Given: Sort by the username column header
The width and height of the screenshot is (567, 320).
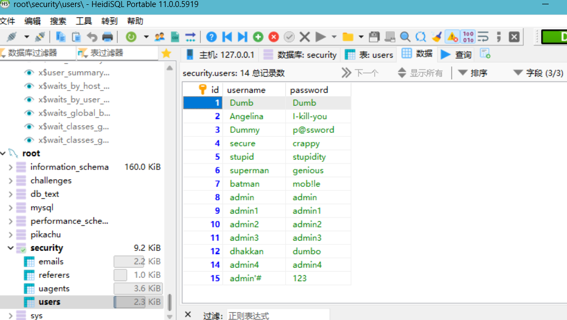Looking at the screenshot, I should (x=254, y=90).
